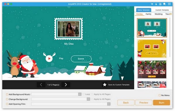Open the shopping cart purchase icon

pos(152,4)
